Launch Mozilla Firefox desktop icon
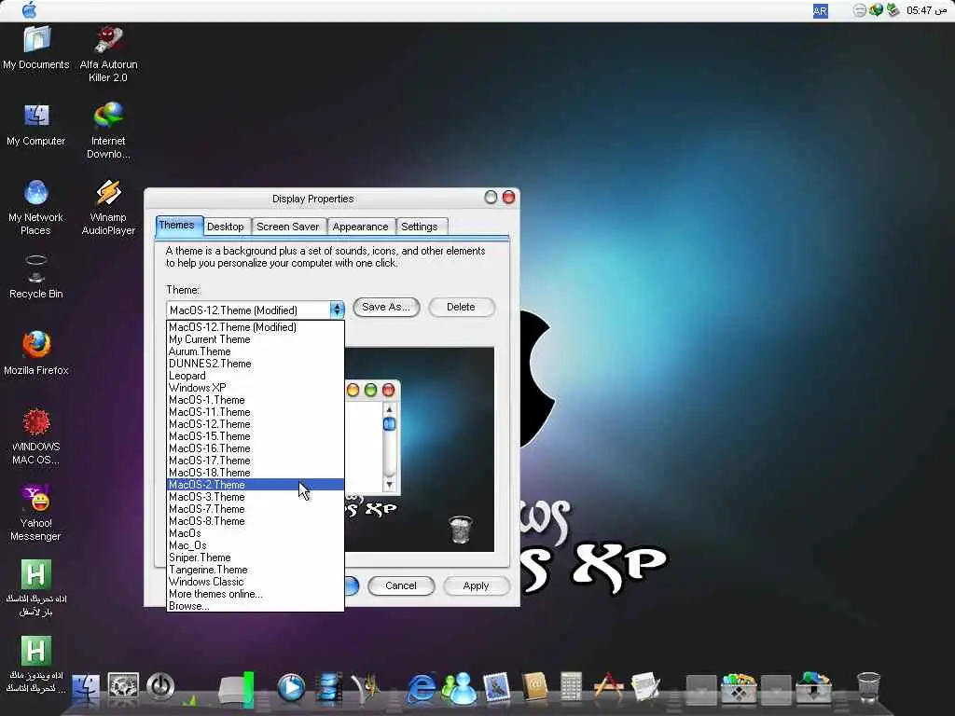 coord(36,353)
